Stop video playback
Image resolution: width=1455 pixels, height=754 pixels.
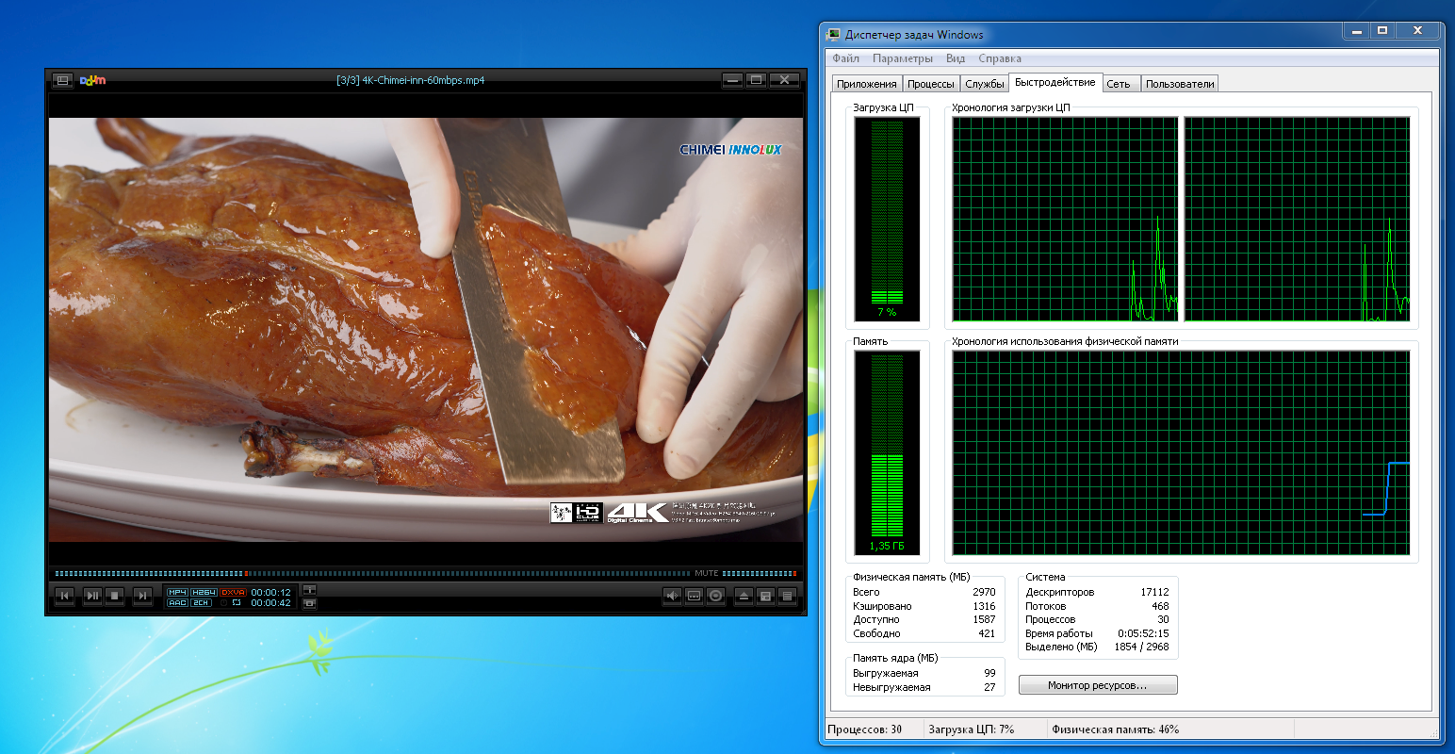(115, 596)
